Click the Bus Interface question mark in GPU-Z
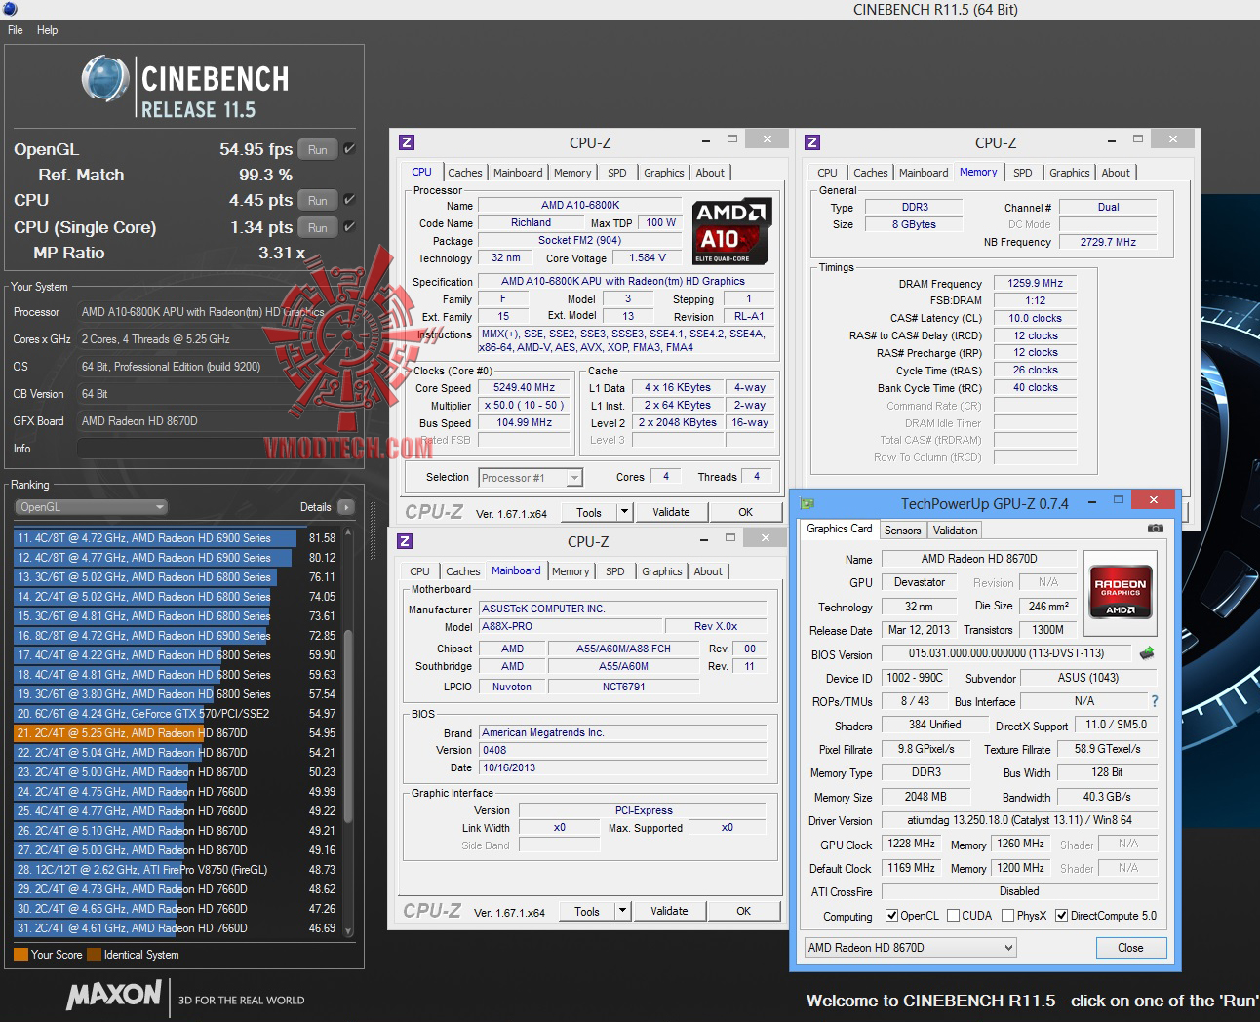The width and height of the screenshot is (1260, 1022). [x=1155, y=701]
